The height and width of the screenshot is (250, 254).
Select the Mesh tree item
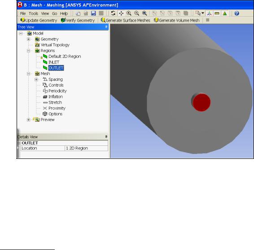coord(45,74)
